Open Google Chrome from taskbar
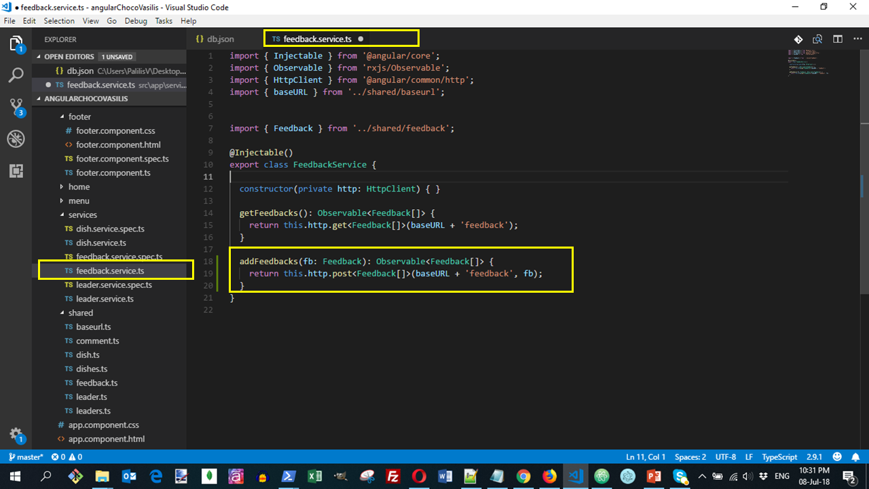Screen dimensions: 869x489 [x=522, y=476]
